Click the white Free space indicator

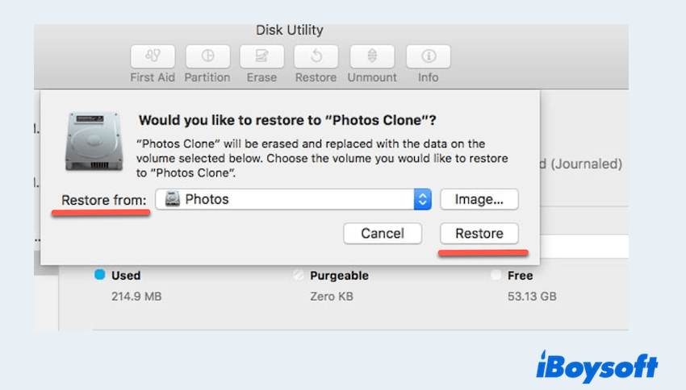(496, 275)
